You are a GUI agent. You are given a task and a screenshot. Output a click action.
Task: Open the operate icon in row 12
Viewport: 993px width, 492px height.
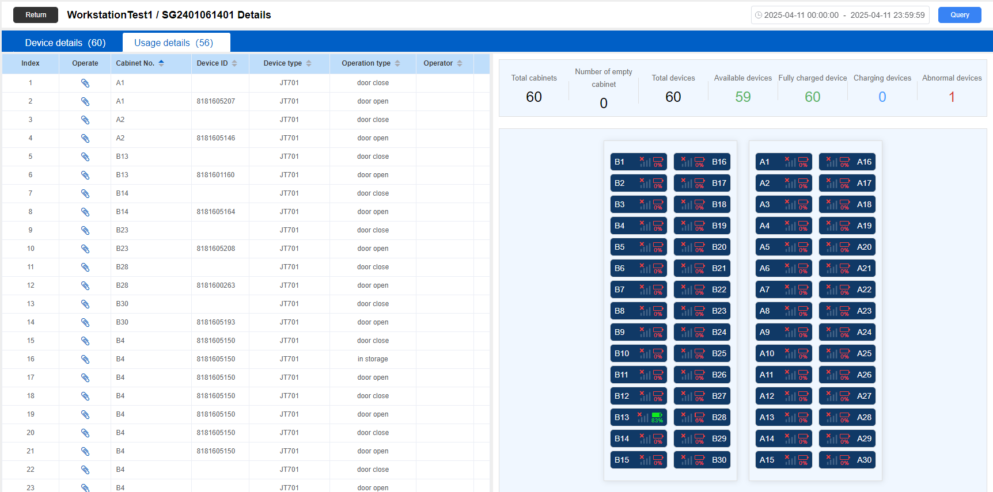point(85,285)
